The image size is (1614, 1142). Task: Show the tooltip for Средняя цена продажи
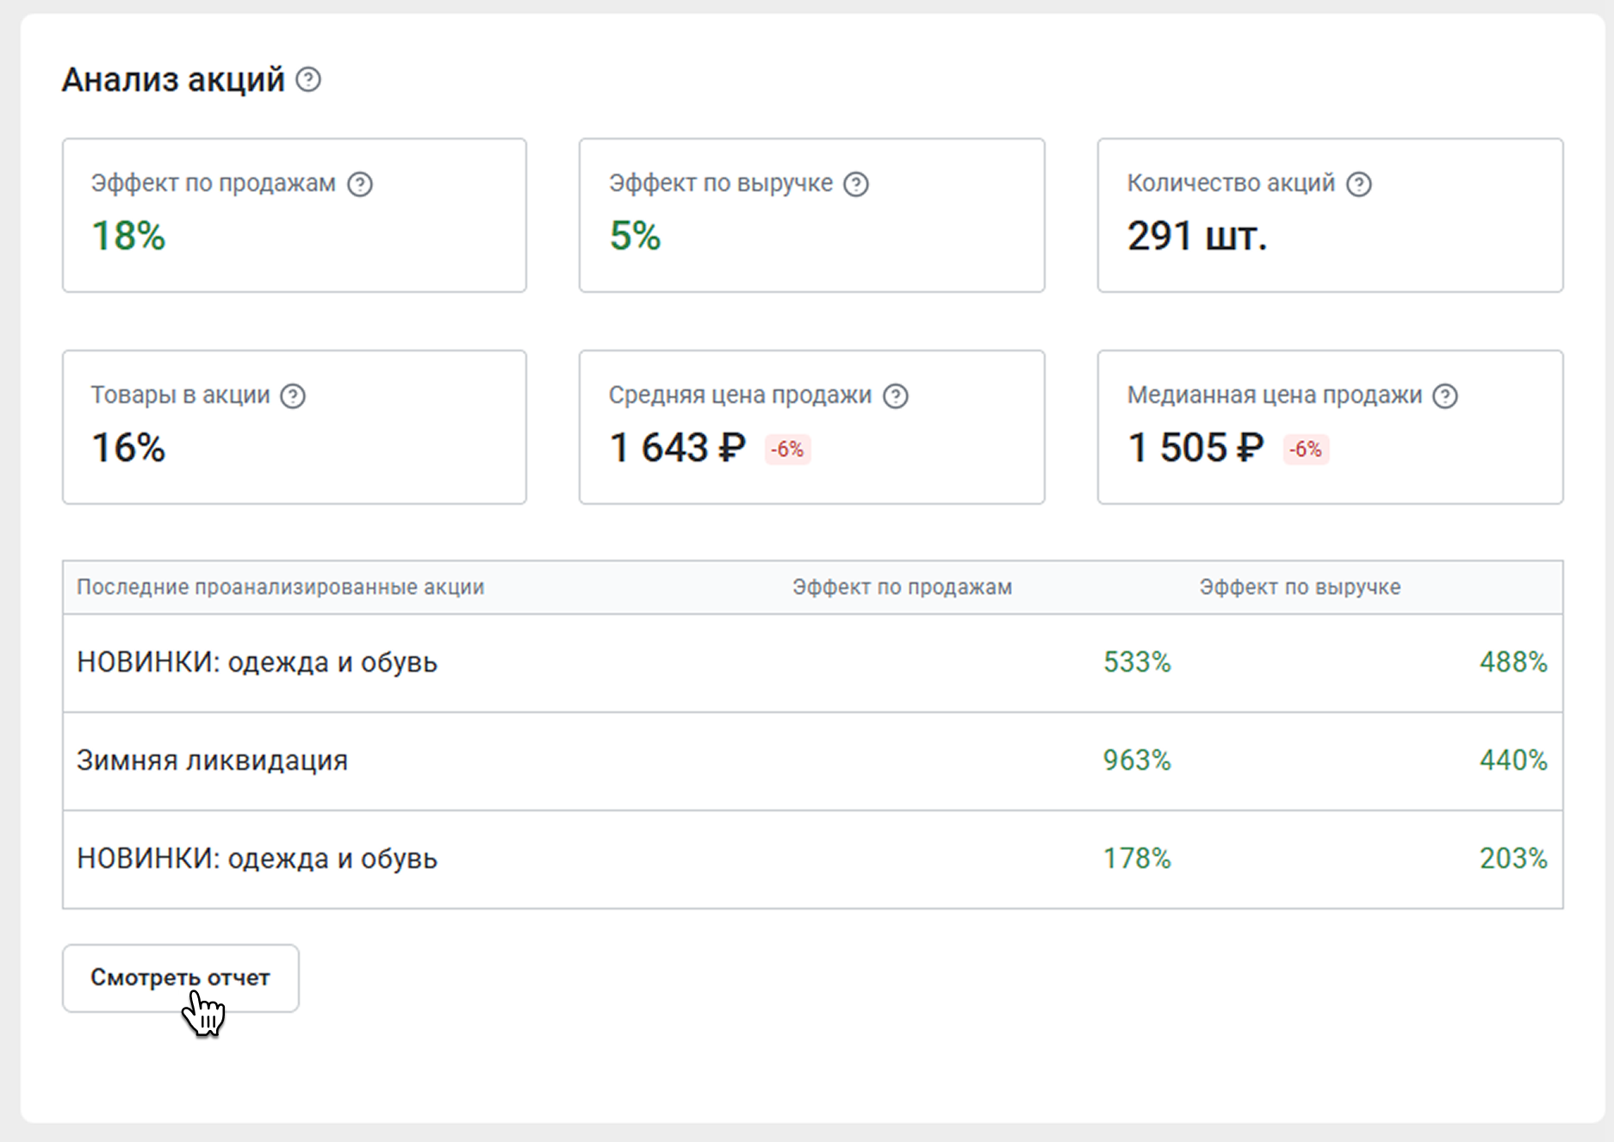click(896, 396)
